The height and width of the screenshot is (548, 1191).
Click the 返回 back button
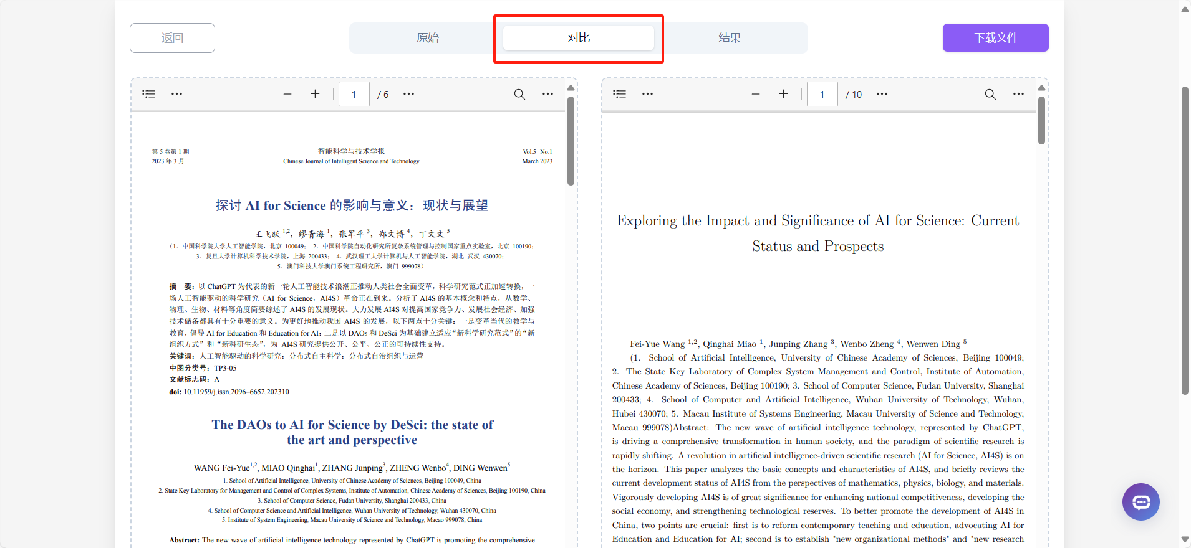coord(172,38)
